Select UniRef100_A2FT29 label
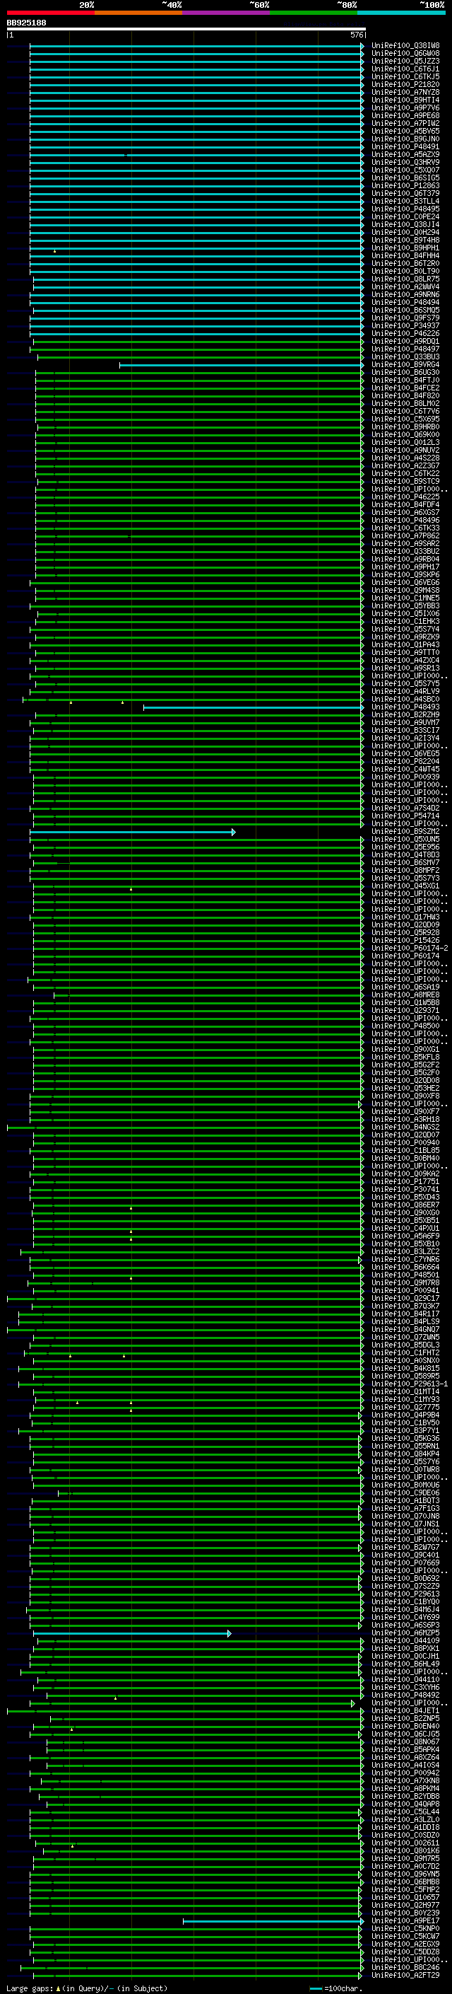The height and width of the screenshot is (1994, 452). coord(405,1976)
